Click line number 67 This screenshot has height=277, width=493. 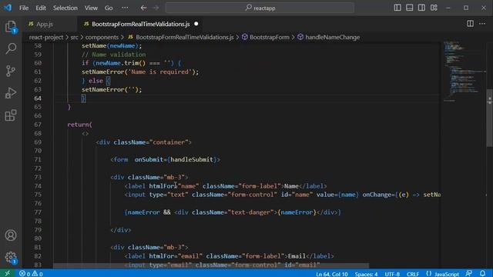point(38,125)
